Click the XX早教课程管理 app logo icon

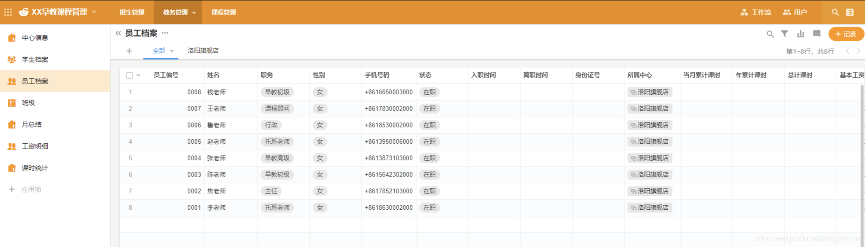[23, 12]
